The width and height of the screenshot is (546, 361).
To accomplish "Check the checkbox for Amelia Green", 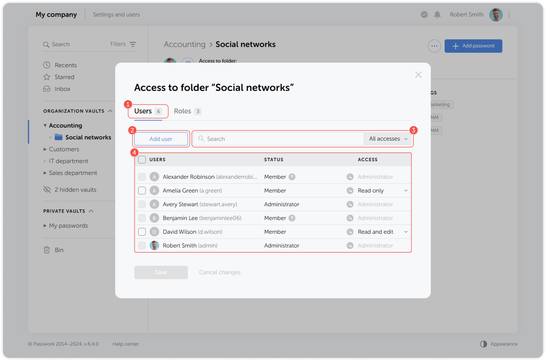I will tap(142, 190).
